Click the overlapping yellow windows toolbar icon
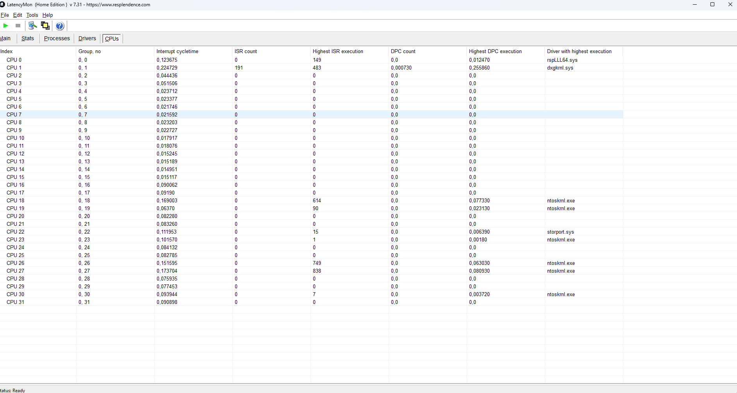This screenshot has height=393, width=737. [45, 26]
